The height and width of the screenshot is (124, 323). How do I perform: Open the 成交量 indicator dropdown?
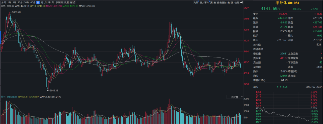point(235,97)
